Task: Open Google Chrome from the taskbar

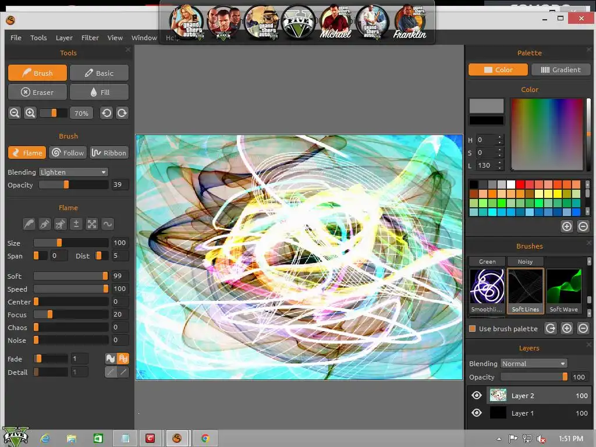Action: [205, 438]
